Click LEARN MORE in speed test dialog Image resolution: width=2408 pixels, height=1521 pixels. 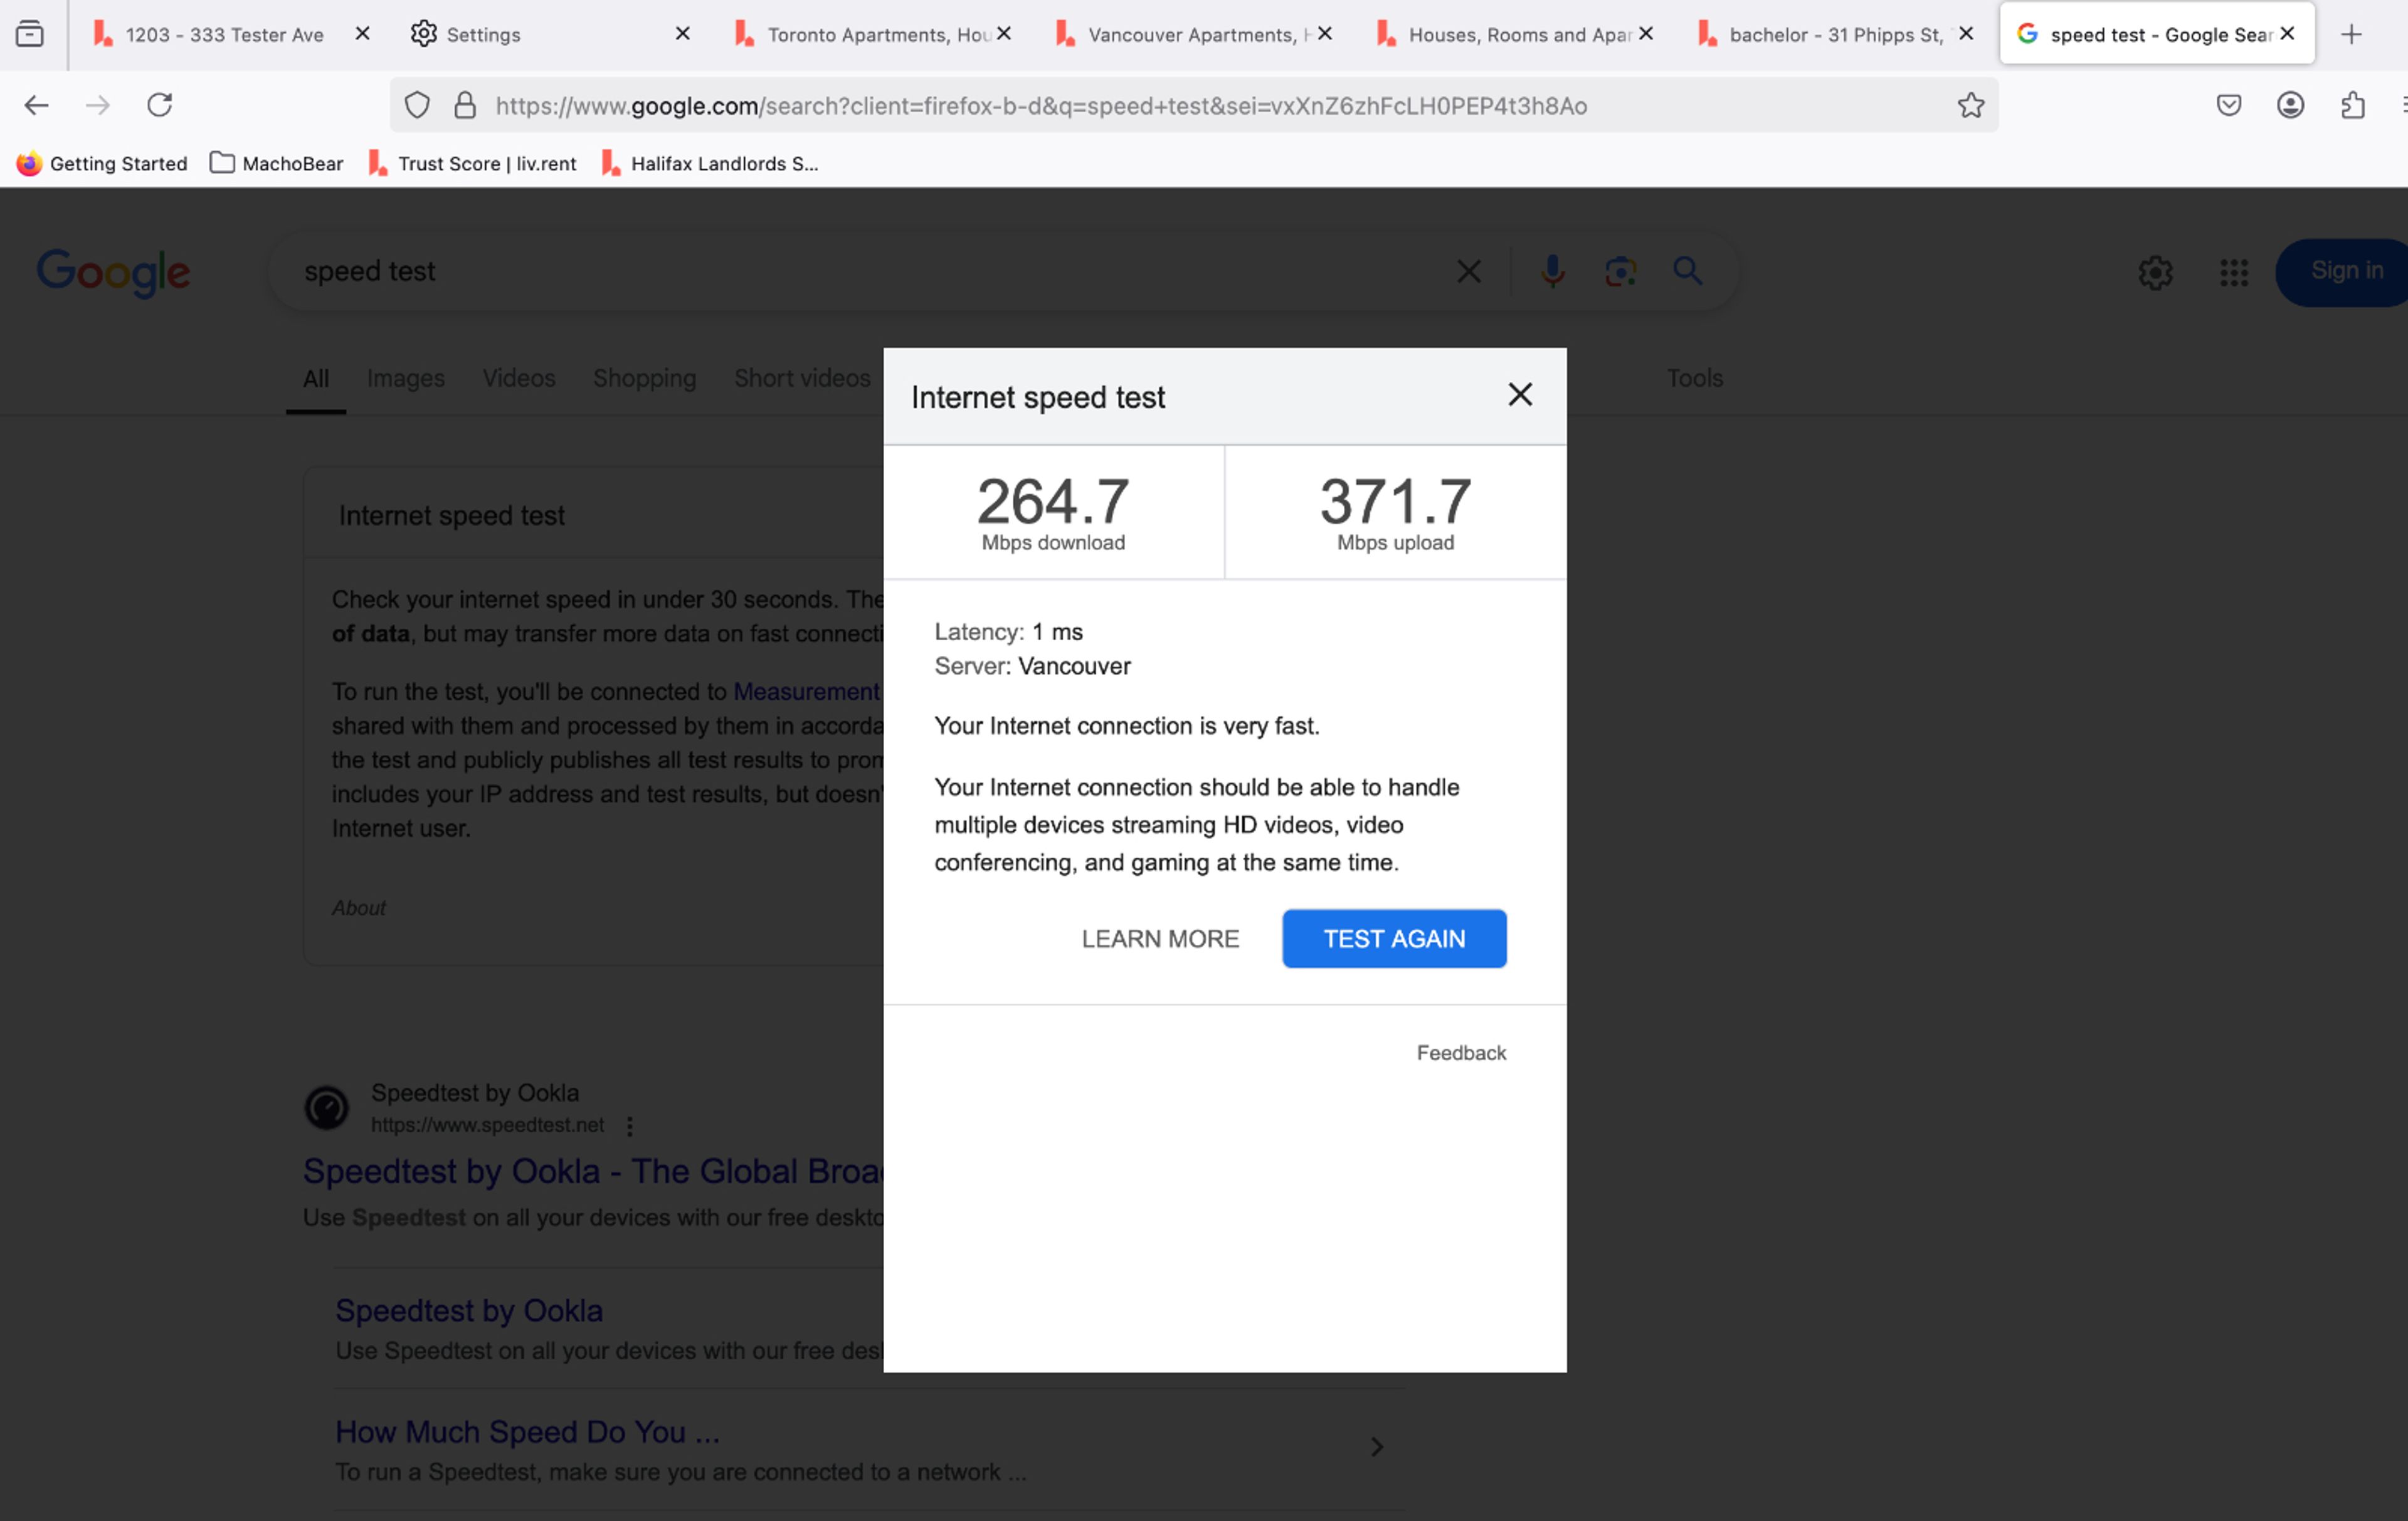1159,938
